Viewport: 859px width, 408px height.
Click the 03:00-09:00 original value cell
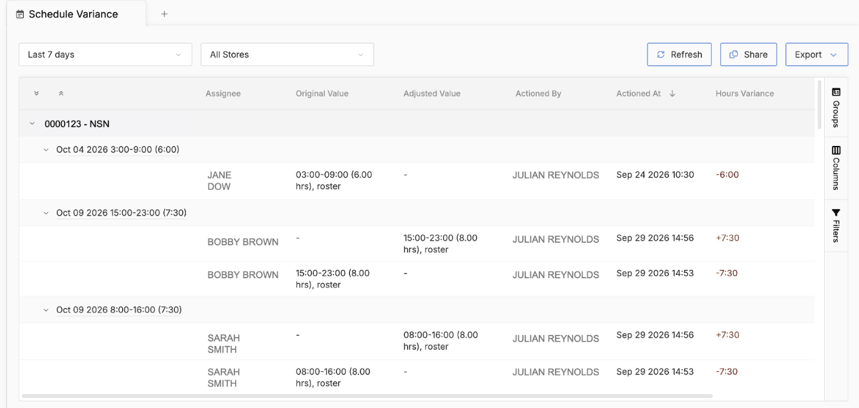[334, 181]
